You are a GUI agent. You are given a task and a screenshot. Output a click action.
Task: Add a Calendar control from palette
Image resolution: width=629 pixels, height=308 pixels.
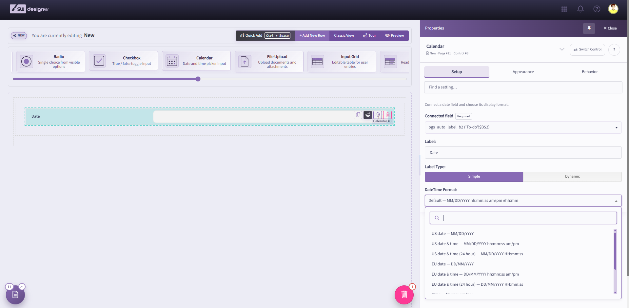pyautogui.click(x=196, y=61)
